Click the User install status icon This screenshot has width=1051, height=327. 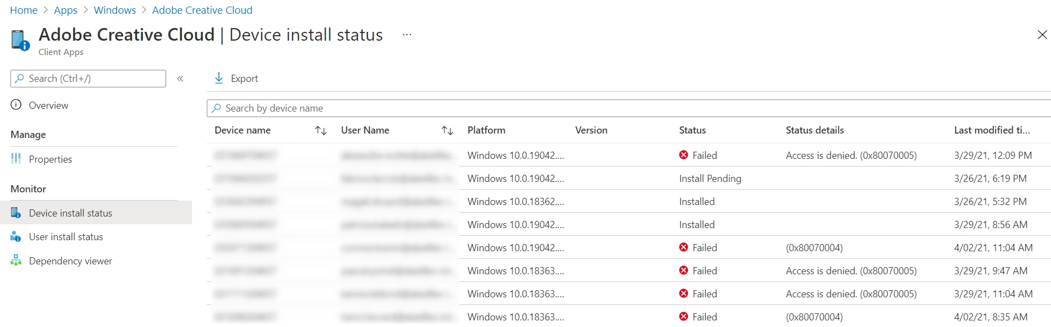pos(16,236)
